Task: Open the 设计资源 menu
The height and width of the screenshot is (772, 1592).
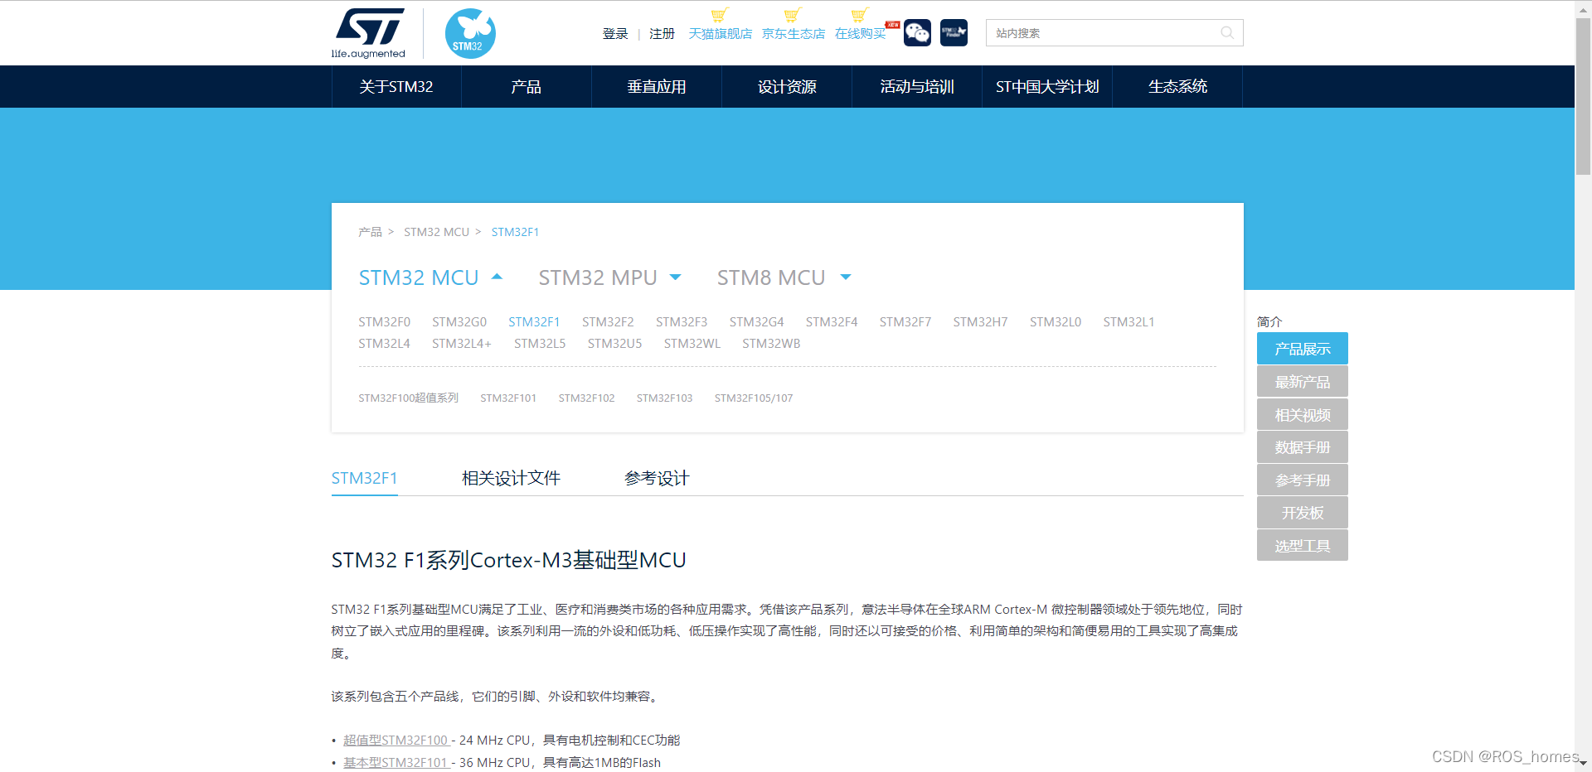Action: (787, 87)
